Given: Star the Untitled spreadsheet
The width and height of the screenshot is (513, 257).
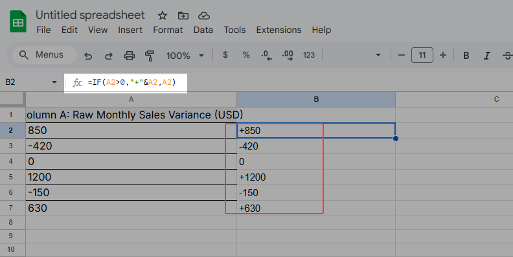Looking at the screenshot, I should click(163, 16).
